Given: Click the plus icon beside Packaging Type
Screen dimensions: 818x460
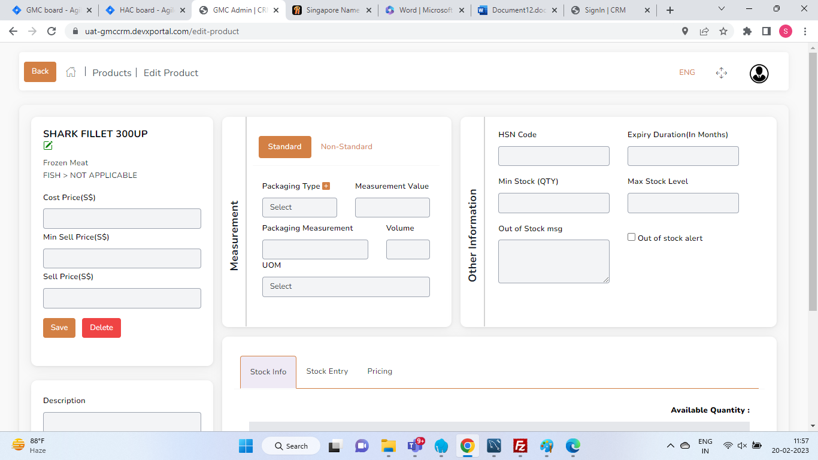Looking at the screenshot, I should (326, 186).
